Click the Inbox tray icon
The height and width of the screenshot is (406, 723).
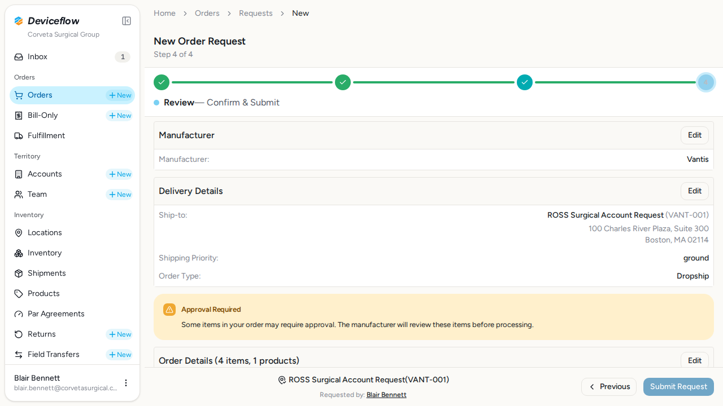click(x=19, y=57)
